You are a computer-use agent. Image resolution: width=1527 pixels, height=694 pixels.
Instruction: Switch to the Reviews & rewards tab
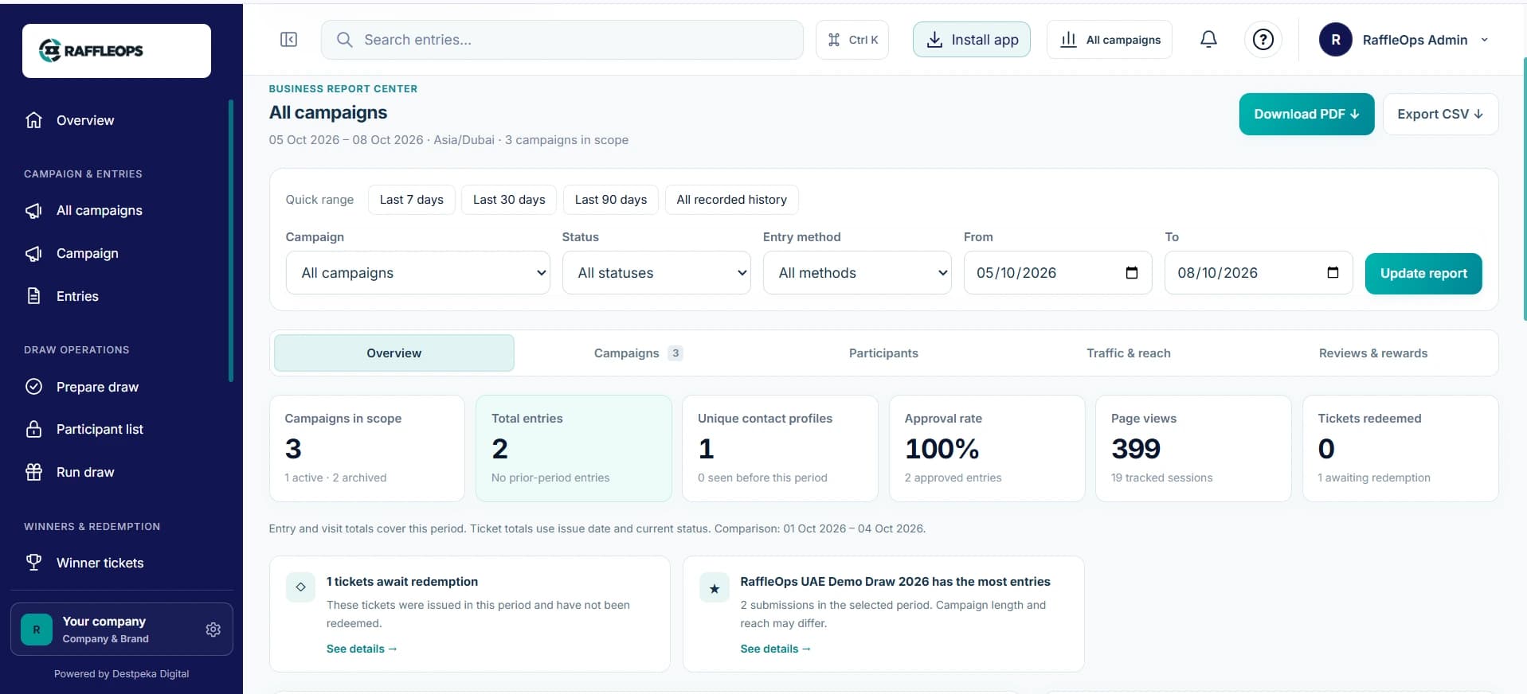coord(1372,353)
